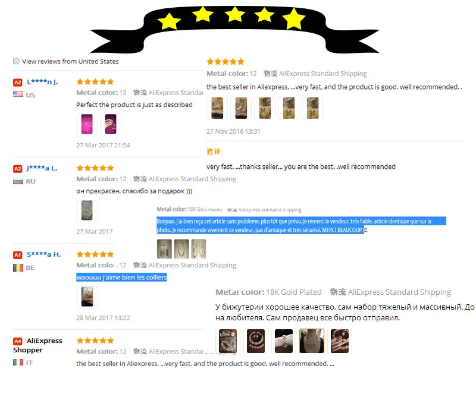This screenshot has height=416, width=476.
Task: Click the A2 badge beside J****a L.
Action: pos(18,169)
